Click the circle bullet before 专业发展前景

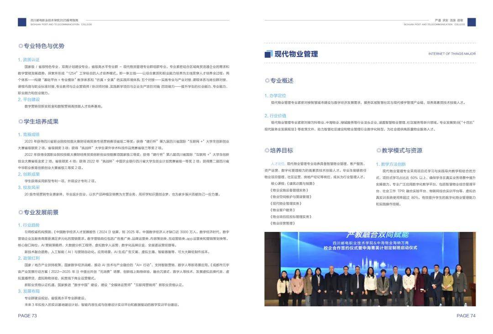[x=21, y=212]
